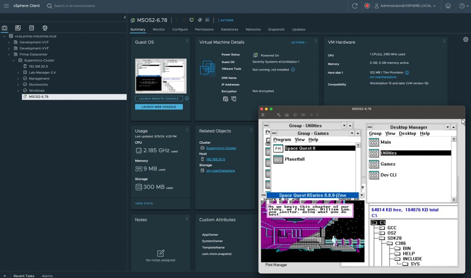Viewport: 471px width, 278px height.
Task: Switch to VMs and Templates inventory view
Action: pyautogui.click(x=18, y=28)
